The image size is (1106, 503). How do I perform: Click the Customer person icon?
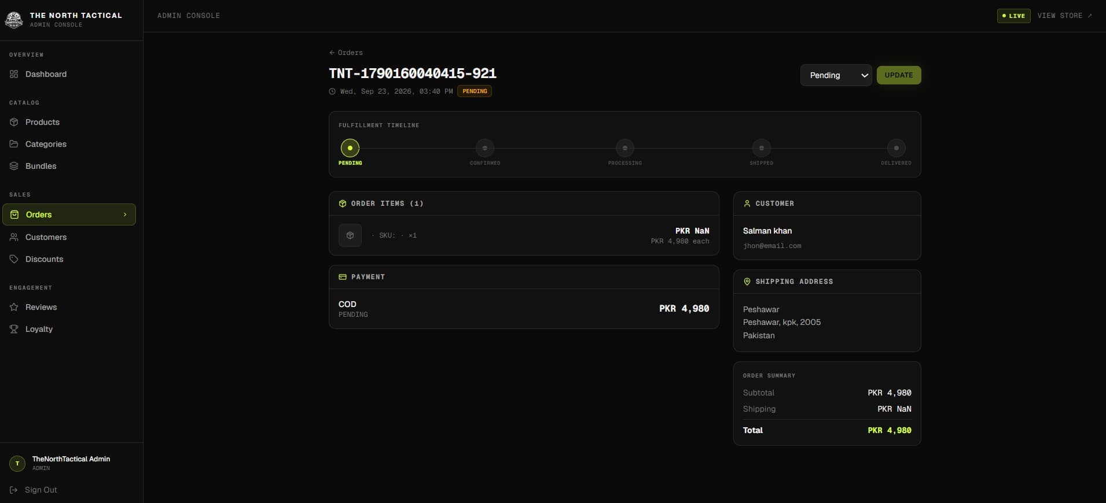coord(747,204)
